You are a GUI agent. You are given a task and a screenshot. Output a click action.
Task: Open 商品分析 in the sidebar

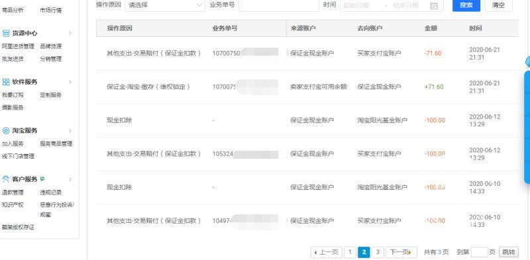coord(13,10)
